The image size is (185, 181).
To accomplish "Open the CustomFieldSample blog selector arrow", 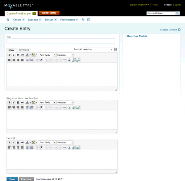I will (x=34, y=14).
